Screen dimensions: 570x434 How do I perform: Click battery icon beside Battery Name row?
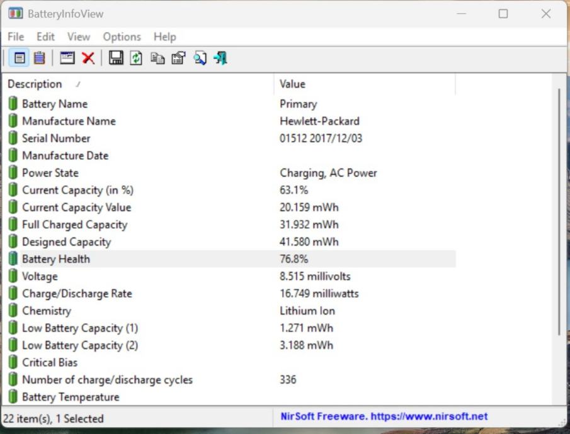13,104
